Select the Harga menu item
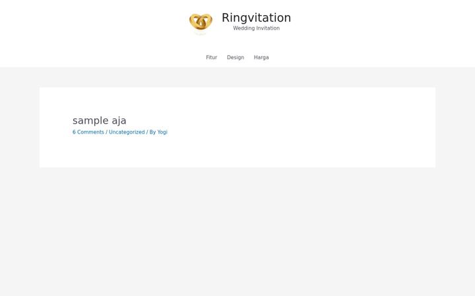 pos(261,57)
